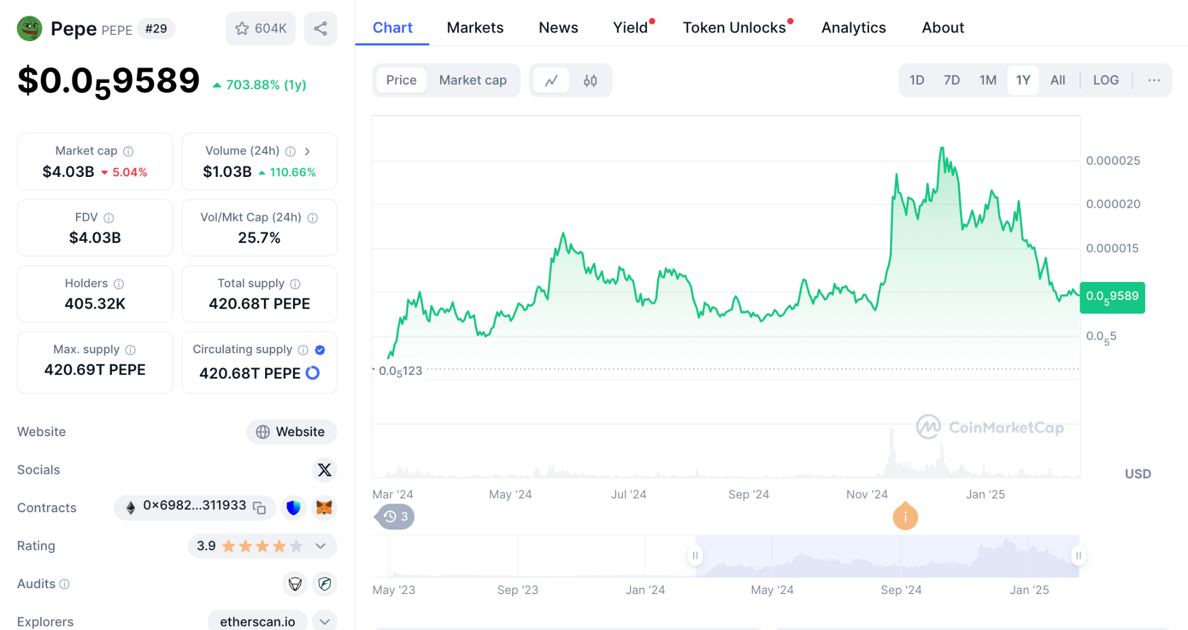Open the Yield tab
The height and width of the screenshot is (630, 1188).
(x=631, y=28)
